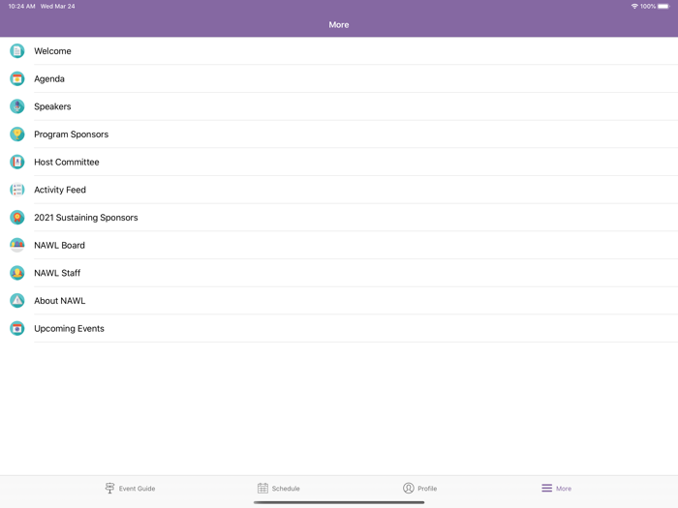Switch to the Schedule tab

[x=279, y=488]
